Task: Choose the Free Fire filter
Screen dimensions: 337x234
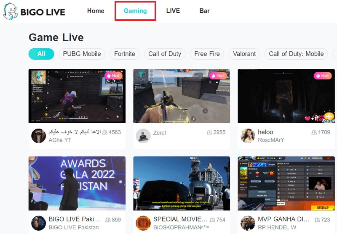Action: pyautogui.click(x=207, y=54)
